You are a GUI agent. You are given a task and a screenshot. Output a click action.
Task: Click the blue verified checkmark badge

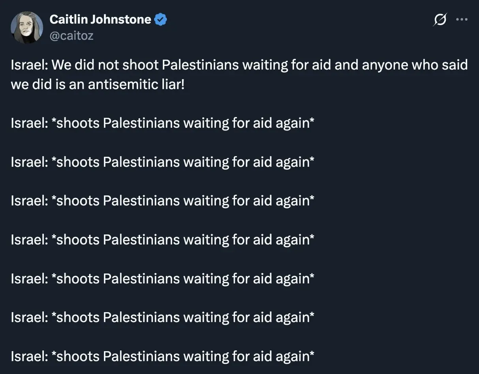pos(160,19)
